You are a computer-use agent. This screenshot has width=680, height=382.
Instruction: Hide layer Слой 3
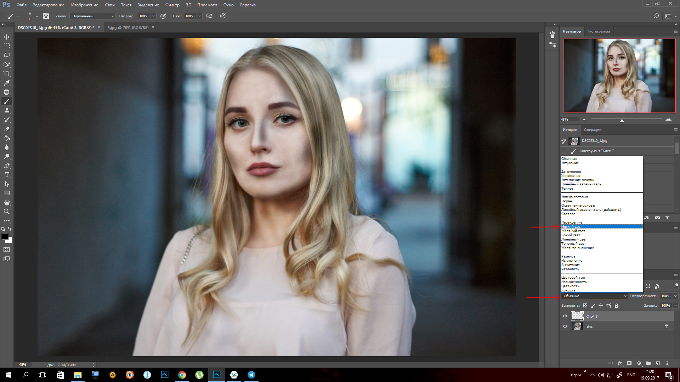coord(565,316)
